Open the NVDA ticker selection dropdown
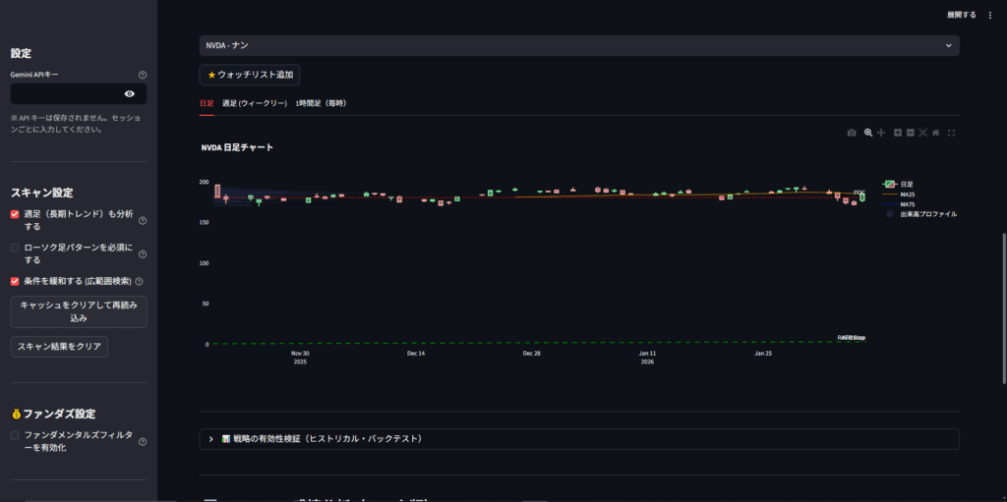Image resolution: width=1007 pixels, height=502 pixels. tap(579, 45)
